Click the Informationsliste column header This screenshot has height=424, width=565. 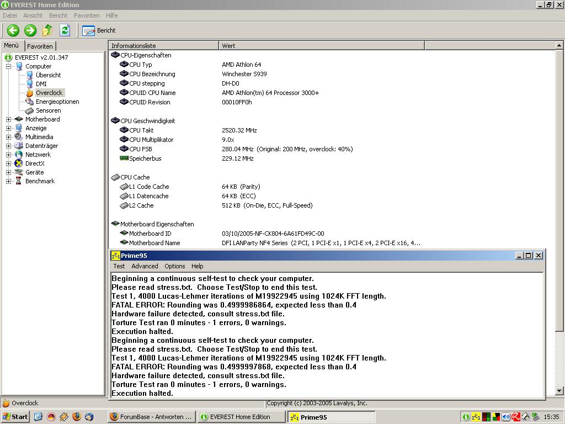(x=163, y=46)
